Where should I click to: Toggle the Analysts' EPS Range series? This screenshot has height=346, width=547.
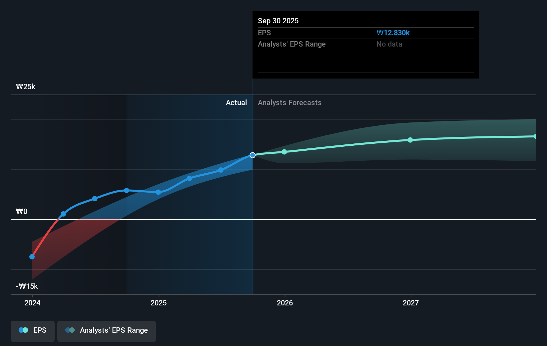(x=106, y=331)
